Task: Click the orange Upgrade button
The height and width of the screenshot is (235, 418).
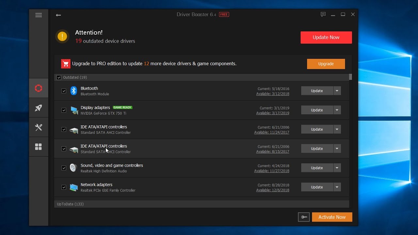Action: pos(326,64)
